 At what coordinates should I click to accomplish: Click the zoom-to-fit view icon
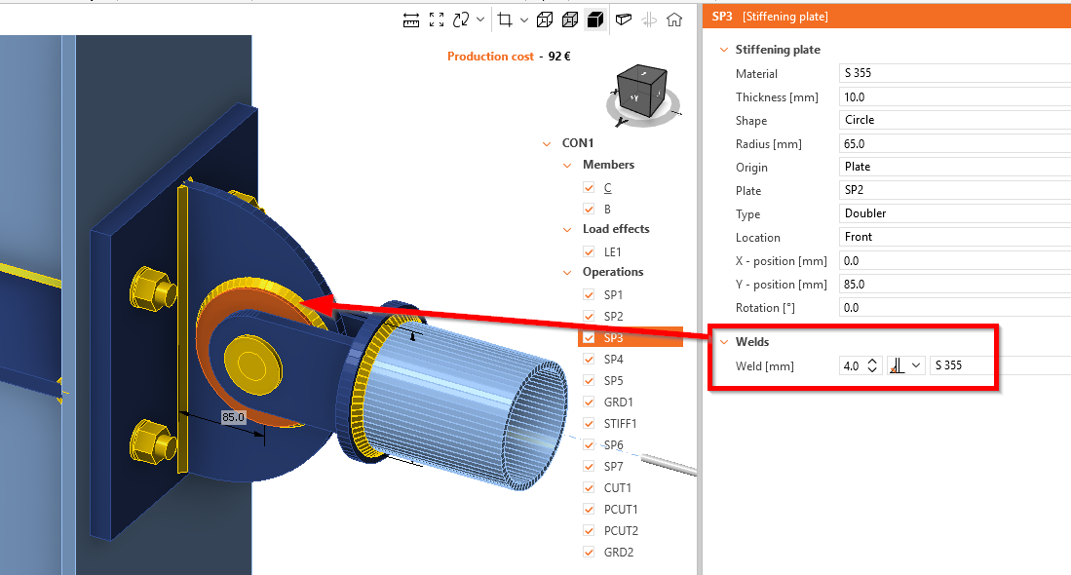437,19
